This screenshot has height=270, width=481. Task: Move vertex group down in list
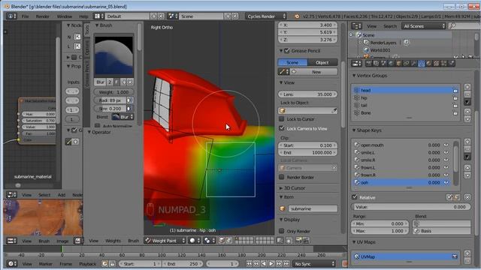pyautogui.click(x=467, y=118)
